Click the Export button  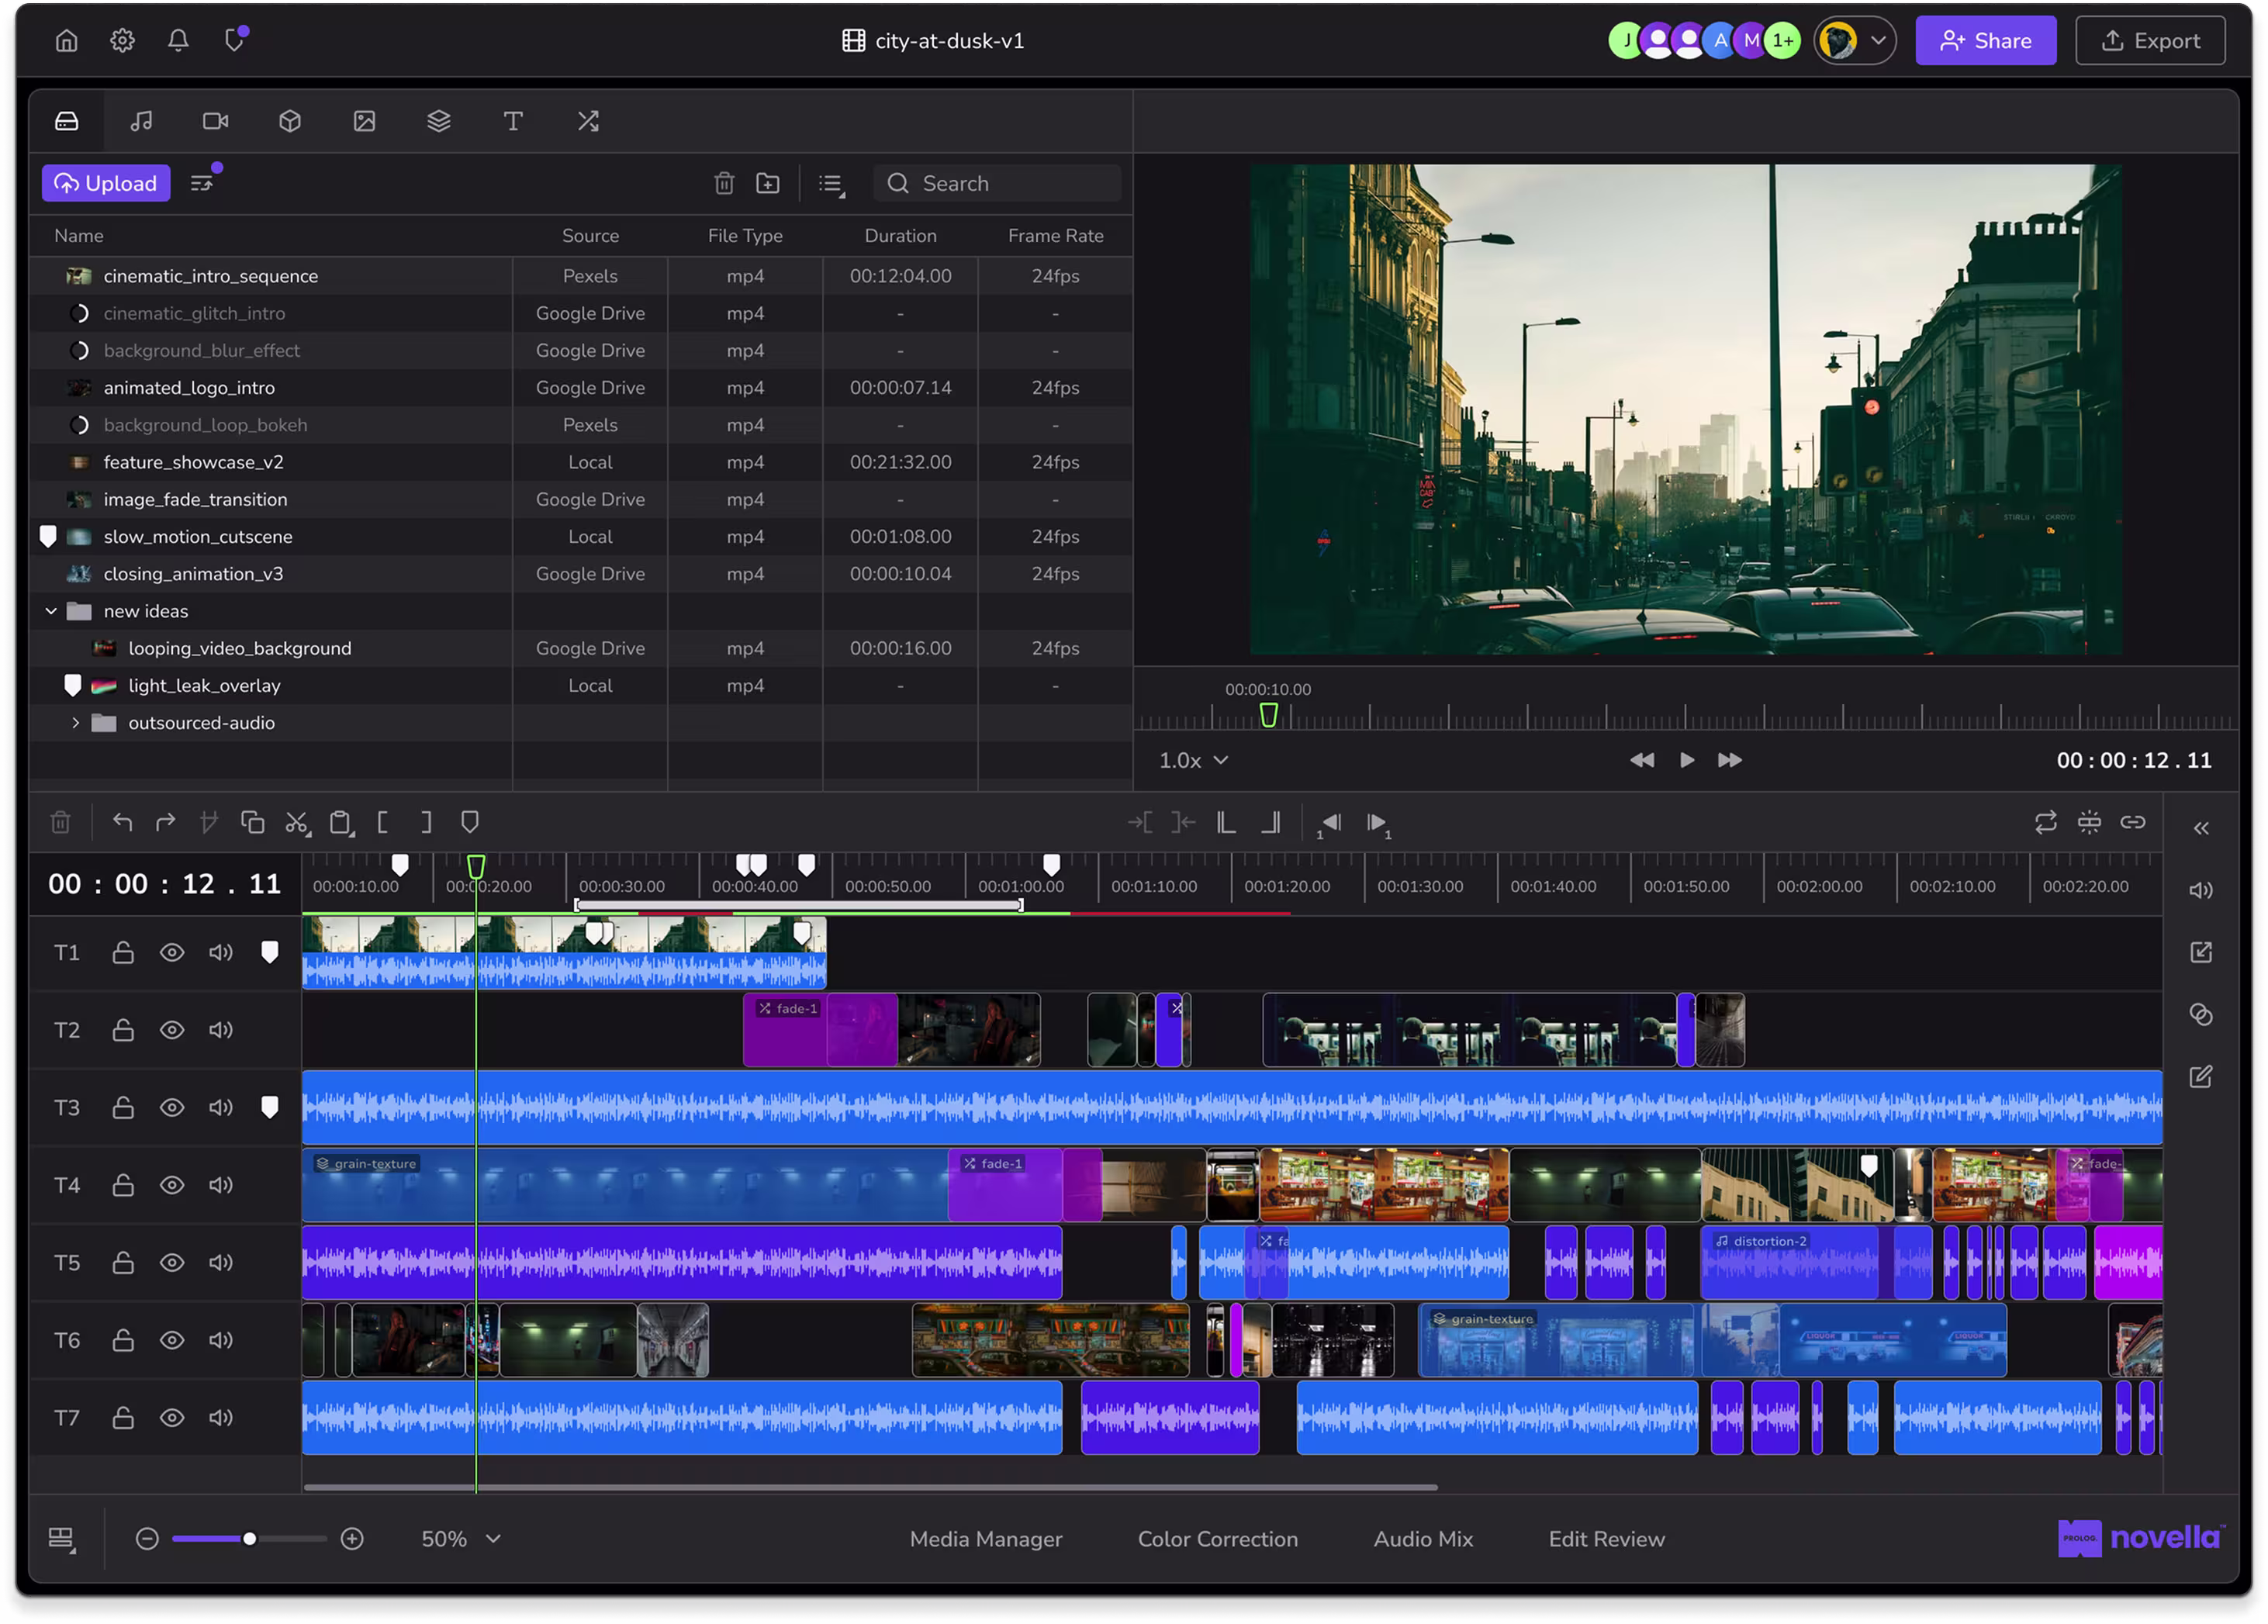(2149, 41)
